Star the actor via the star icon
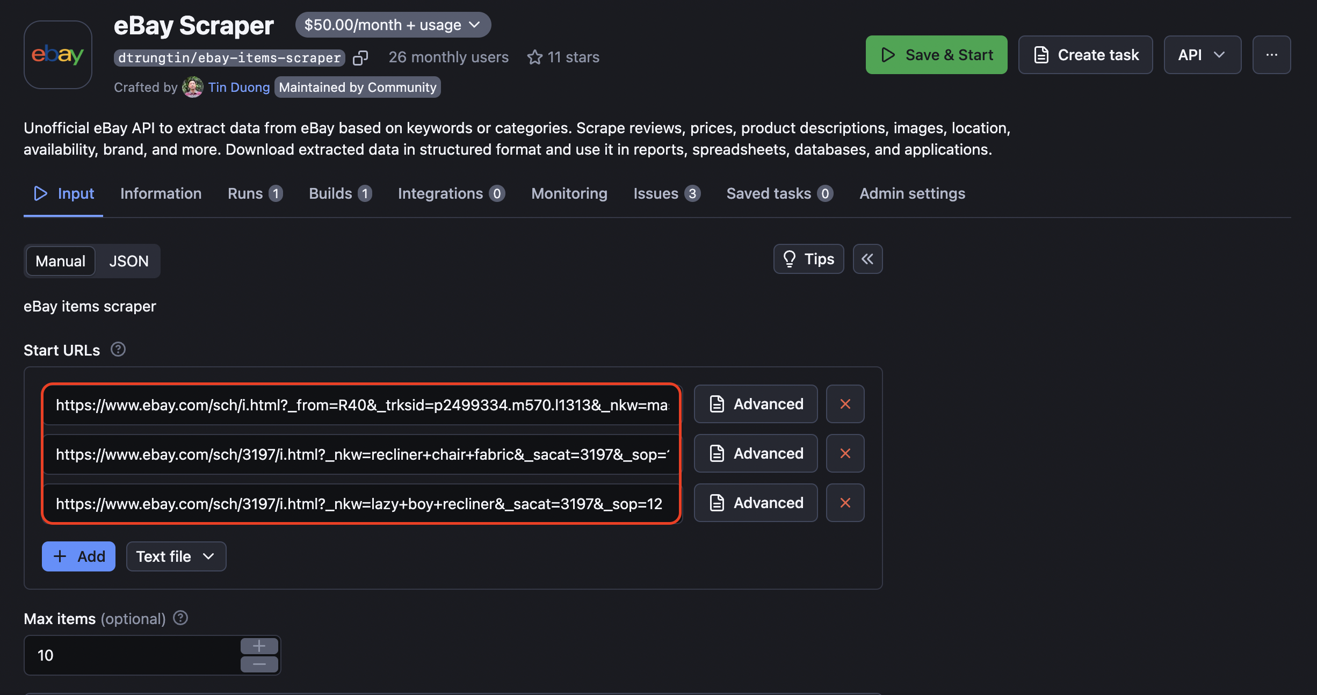 tap(534, 57)
